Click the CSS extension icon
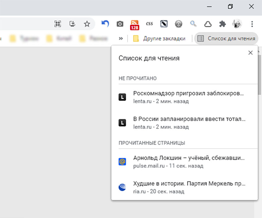This screenshot has height=218, width=262. 149,23
